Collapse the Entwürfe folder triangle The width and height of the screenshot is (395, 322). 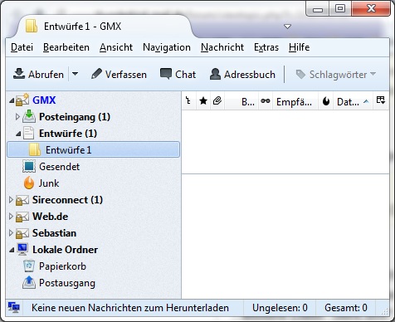(x=18, y=134)
